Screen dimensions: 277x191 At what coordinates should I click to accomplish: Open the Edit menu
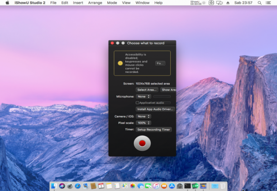(x=65, y=3)
